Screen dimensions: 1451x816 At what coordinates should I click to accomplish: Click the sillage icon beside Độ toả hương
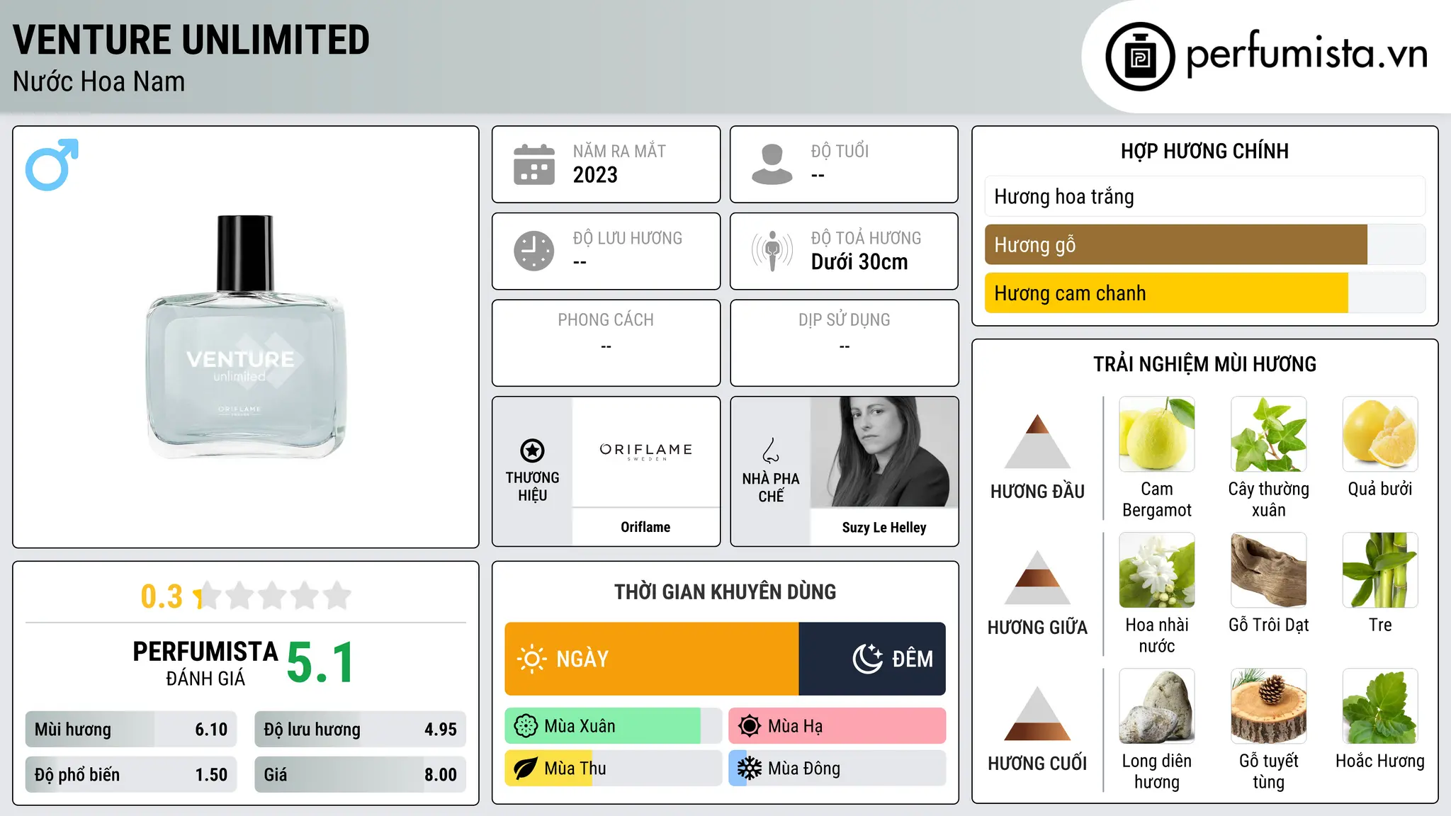[x=772, y=251]
